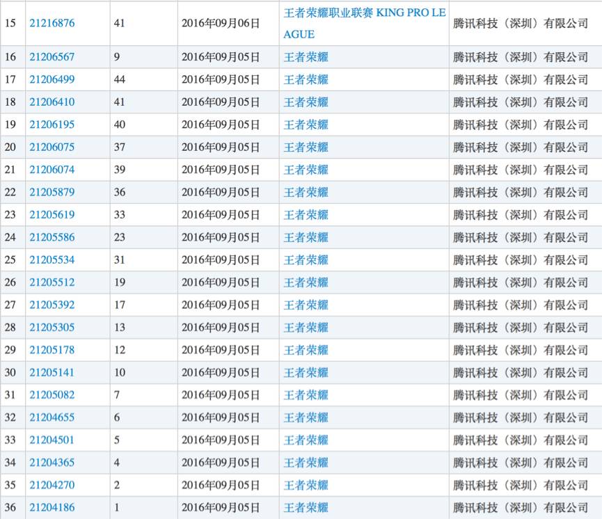
Task: Open 王者荣耀 trademark link in row 17
Action: pyautogui.click(x=306, y=80)
